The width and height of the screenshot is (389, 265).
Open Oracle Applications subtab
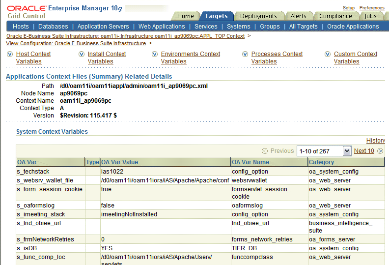click(353, 27)
